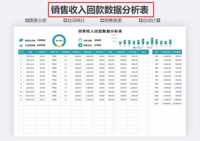The width and height of the screenshot is (200, 141).
Task: Click the round yen icon beside 销售利润
Action: 80,45
